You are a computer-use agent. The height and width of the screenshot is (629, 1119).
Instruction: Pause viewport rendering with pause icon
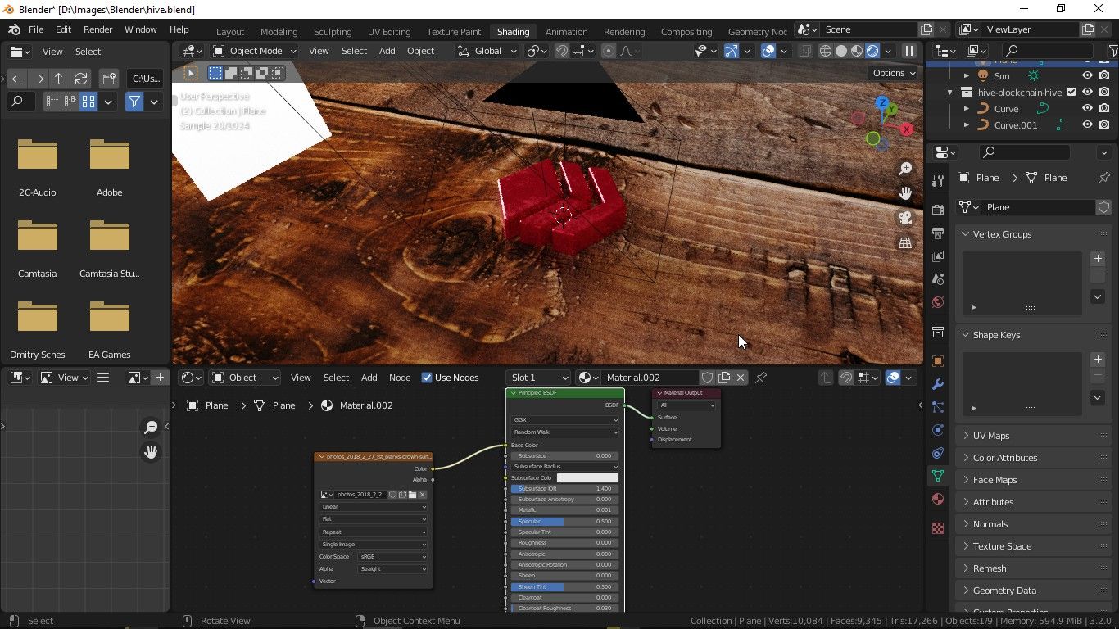click(x=908, y=51)
